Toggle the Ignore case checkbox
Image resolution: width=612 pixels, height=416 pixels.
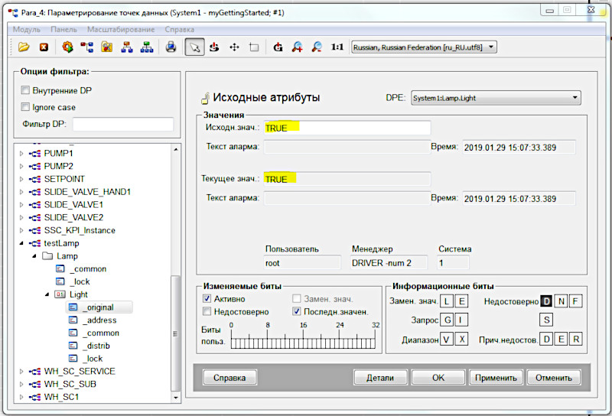click(25, 106)
